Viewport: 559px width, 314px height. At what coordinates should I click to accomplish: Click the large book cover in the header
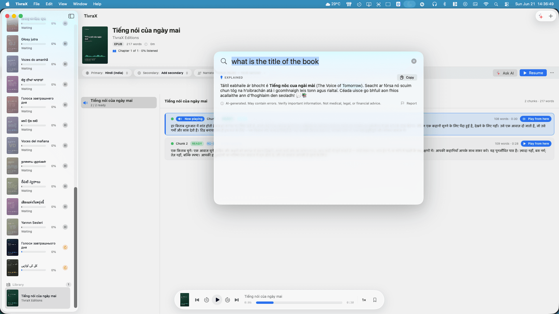click(95, 45)
